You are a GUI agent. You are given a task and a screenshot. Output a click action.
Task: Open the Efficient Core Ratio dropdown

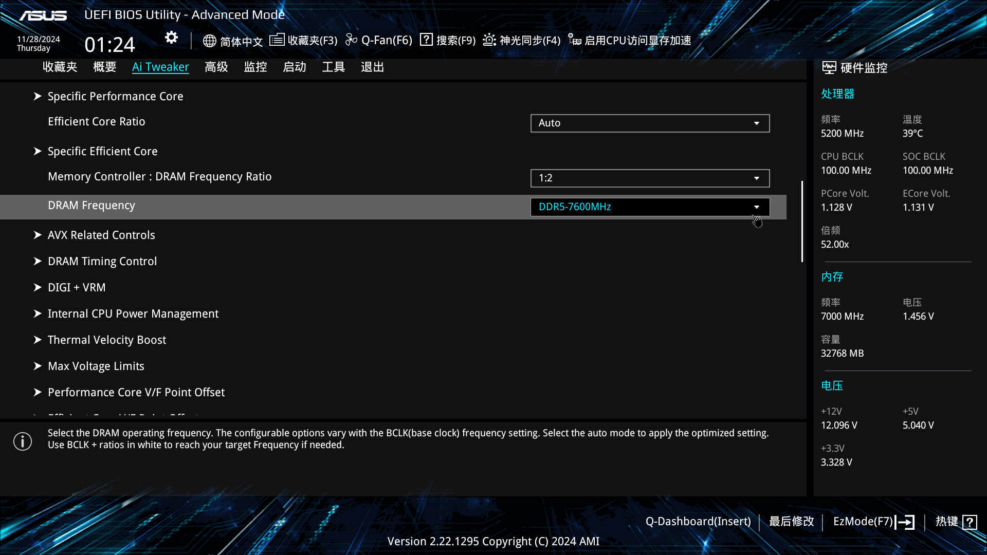pos(650,123)
